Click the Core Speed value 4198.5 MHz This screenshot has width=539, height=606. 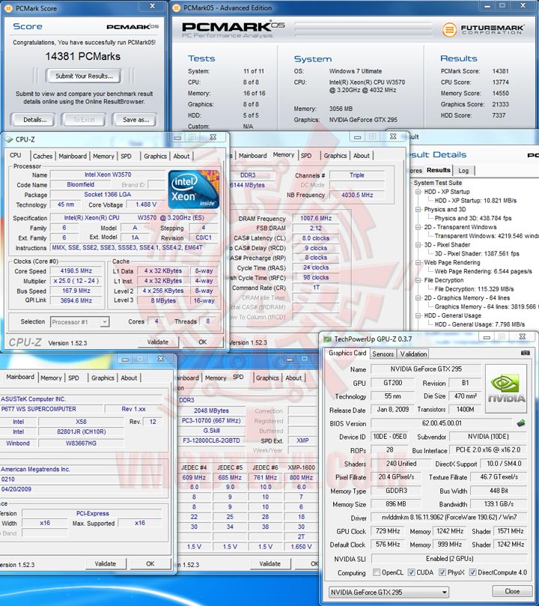click(76, 271)
